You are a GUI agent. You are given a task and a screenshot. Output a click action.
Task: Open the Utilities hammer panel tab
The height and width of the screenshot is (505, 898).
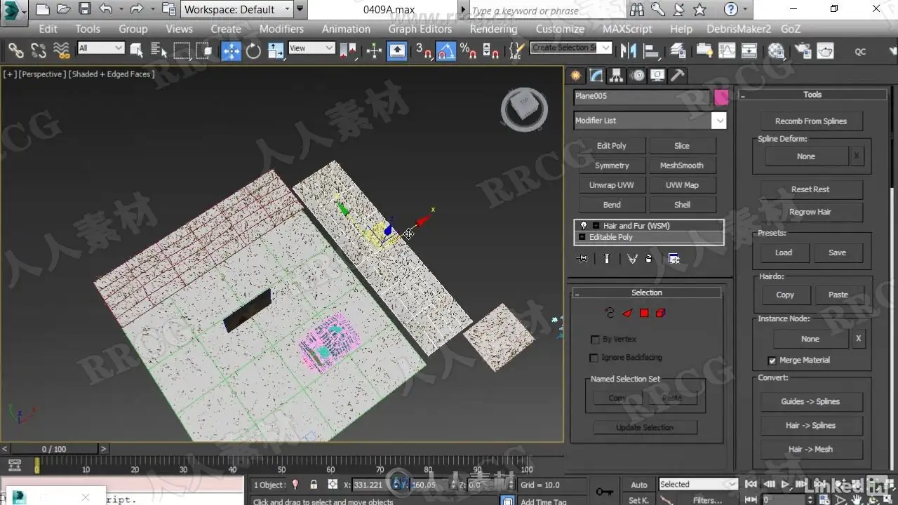(677, 76)
